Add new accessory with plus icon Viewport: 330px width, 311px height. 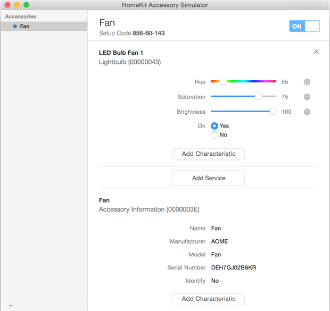click(11, 306)
